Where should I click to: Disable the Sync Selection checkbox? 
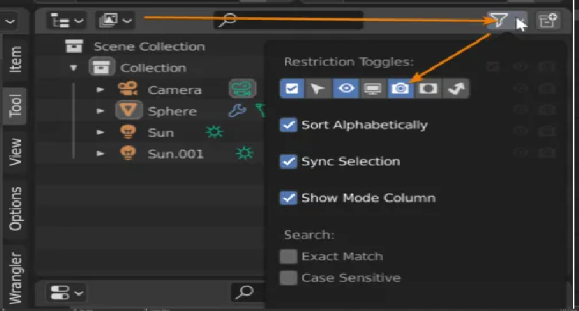(x=289, y=162)
